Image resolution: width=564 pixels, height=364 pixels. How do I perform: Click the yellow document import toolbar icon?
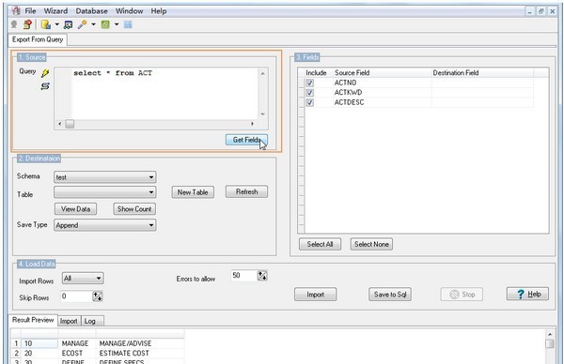tap(46, 24)
